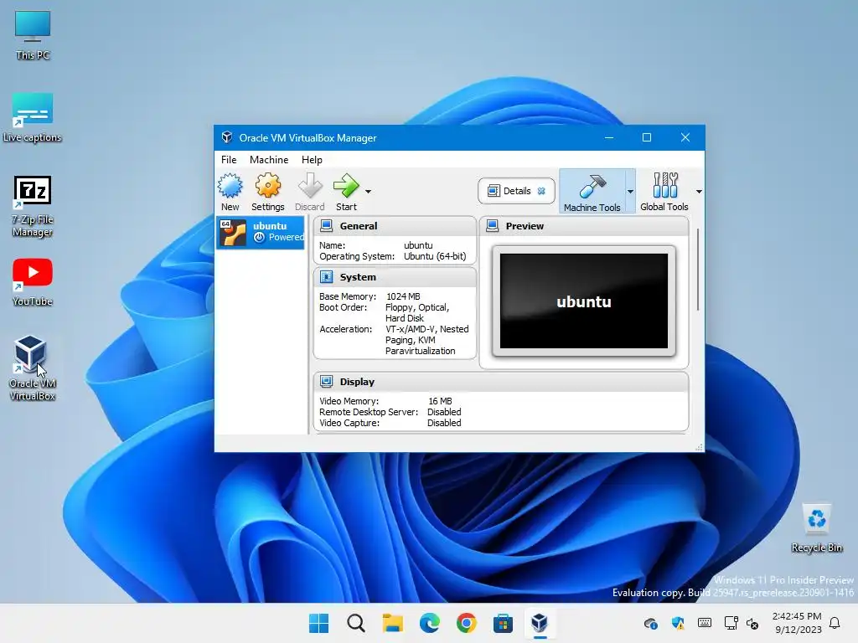Click the Remote Desktop Server Disabled value
Viewport: 858px width, 643px height.
tap(444, 412)
